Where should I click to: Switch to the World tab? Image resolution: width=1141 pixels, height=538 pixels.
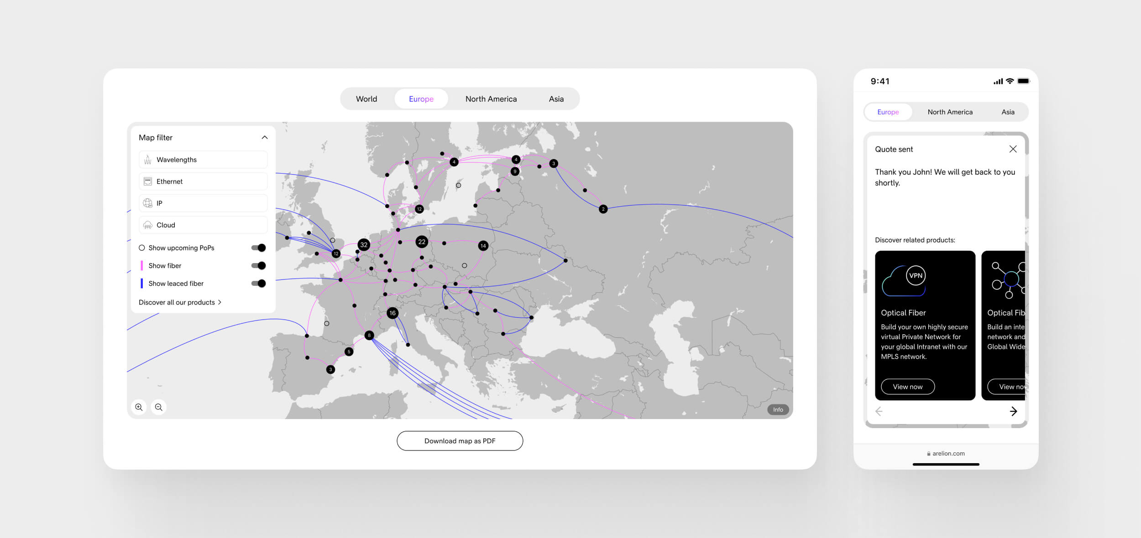coord(366,99)
